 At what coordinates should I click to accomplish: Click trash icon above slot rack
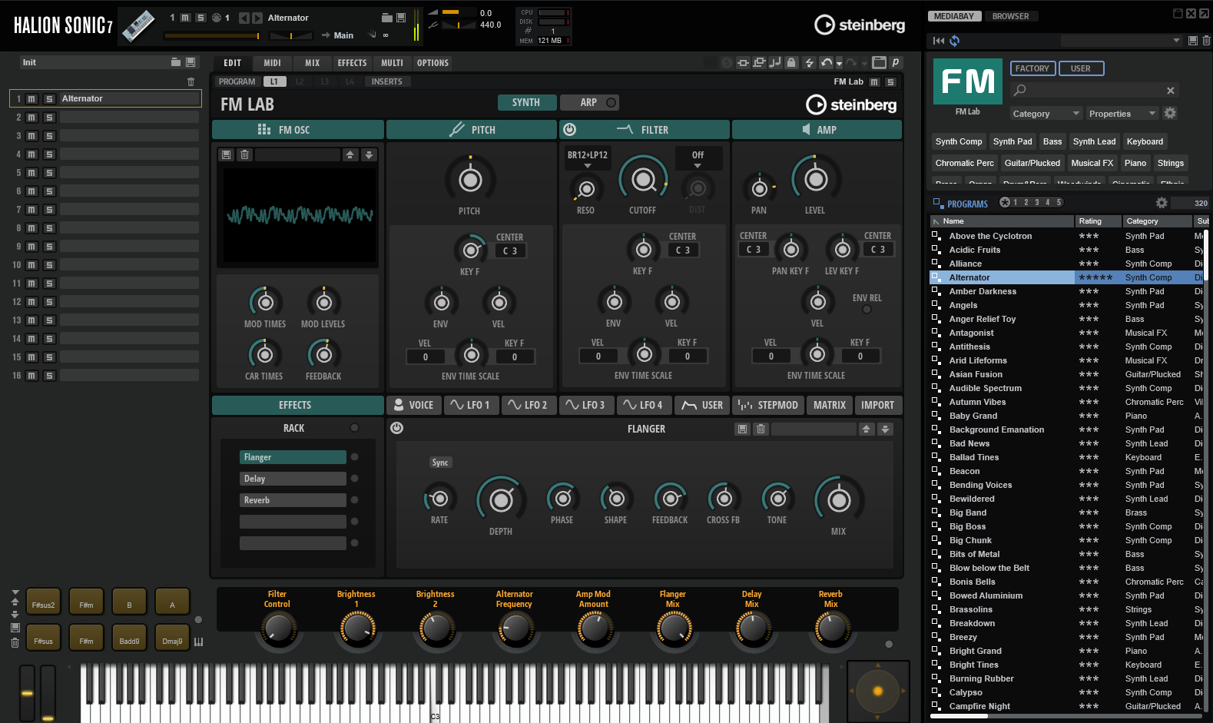click(191, 81)
